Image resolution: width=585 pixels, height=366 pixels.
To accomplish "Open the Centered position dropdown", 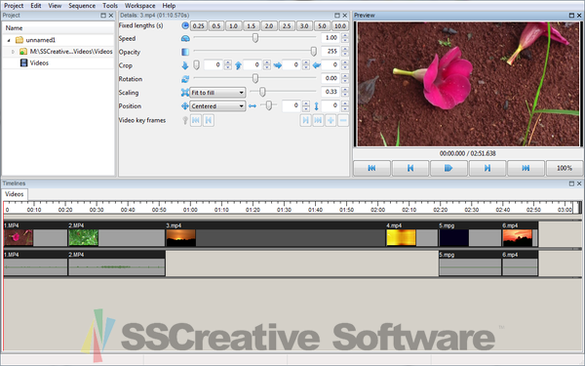I will 217,106.
